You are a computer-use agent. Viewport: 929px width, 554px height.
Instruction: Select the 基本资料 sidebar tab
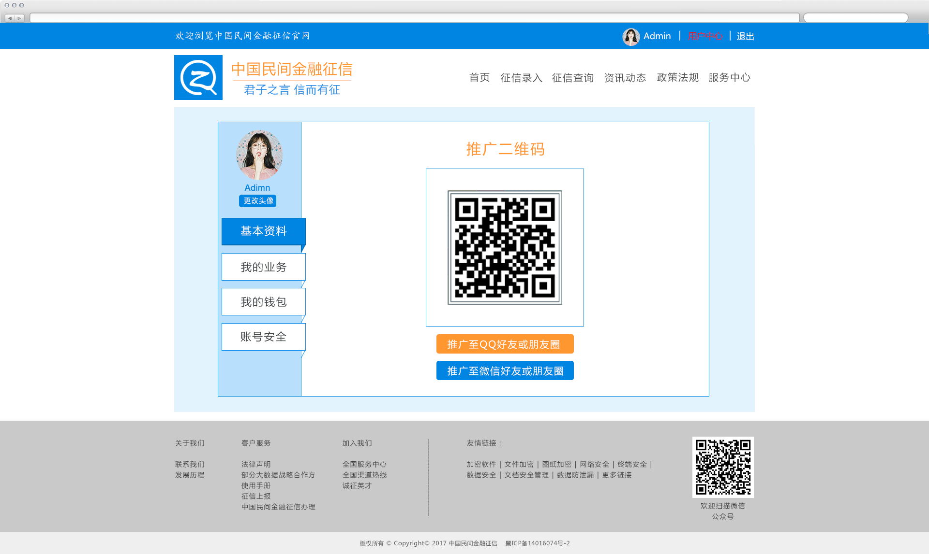264,231
